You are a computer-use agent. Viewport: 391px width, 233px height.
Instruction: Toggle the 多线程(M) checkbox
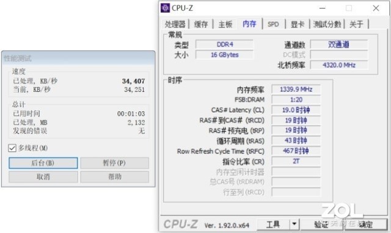click(12, 148)
